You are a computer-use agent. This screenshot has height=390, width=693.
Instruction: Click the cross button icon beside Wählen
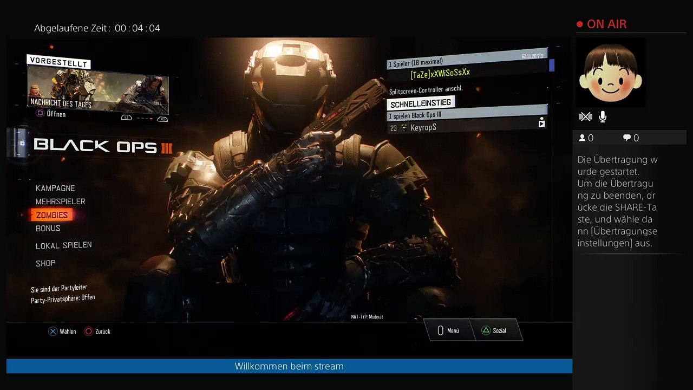point(53,331)
